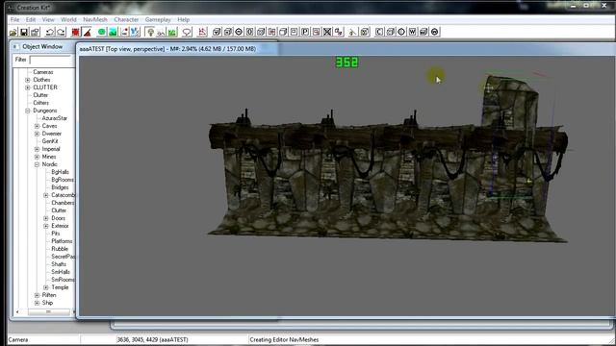
Task: Click the red navmesh editing mode icon
Action: pos(202,32)
